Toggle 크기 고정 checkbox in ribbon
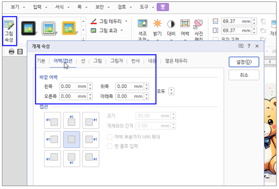This screenshot has height=189, width=279. click(x=216, y=39)
